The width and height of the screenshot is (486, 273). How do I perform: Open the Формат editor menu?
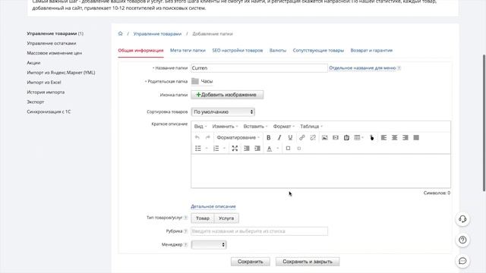(283, 127)
